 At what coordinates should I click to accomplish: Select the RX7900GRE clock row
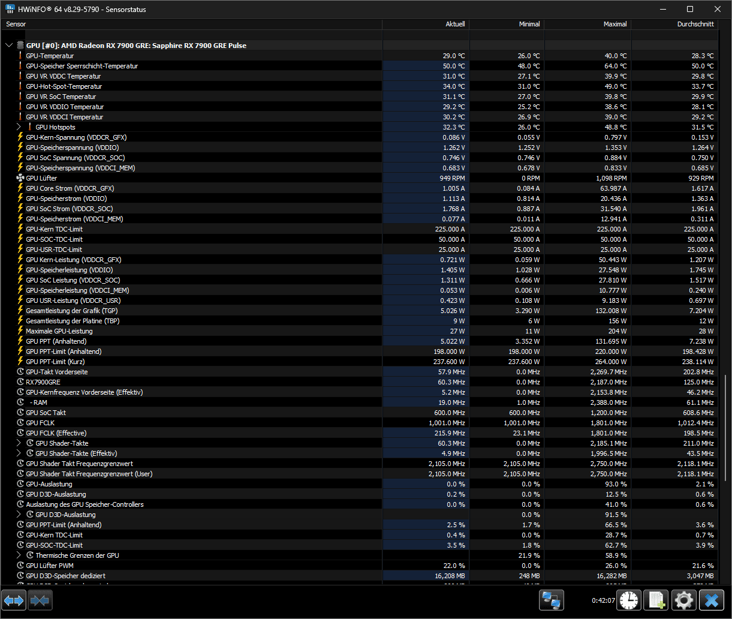(360, 382)
